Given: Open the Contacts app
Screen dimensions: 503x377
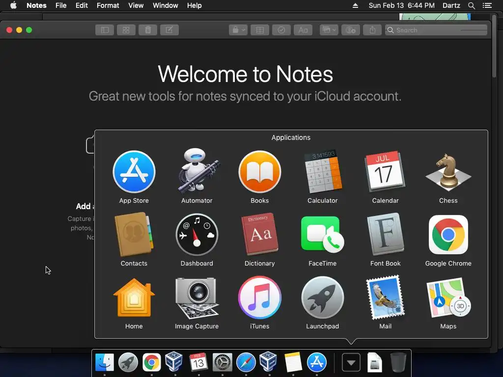Looking at the screenshot, I should click(x=134, y=235).
